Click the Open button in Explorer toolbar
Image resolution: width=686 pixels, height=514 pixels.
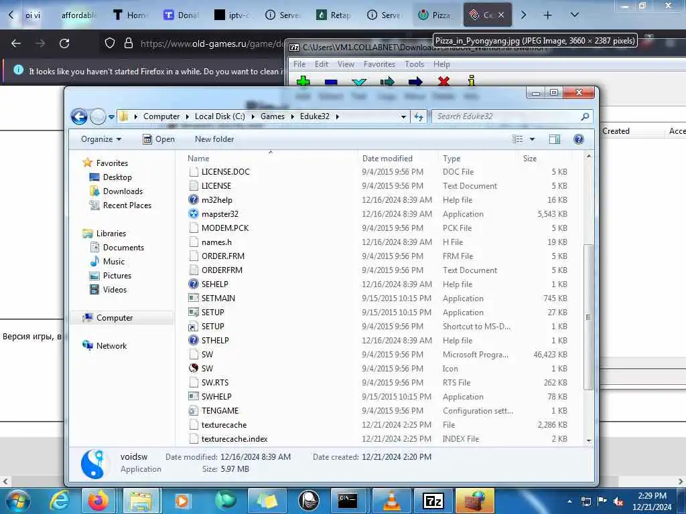click(x=159, y=139)
